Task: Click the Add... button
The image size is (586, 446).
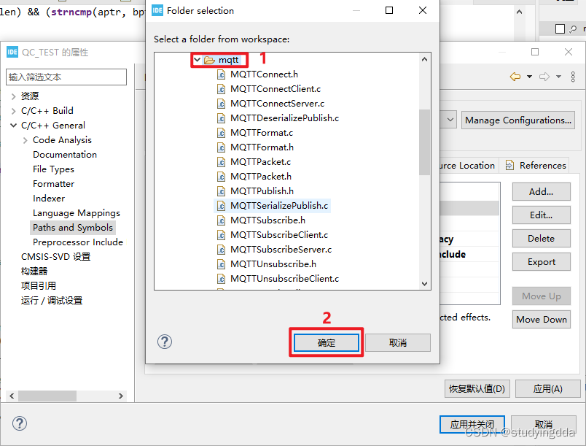Action: pos(541,191)
